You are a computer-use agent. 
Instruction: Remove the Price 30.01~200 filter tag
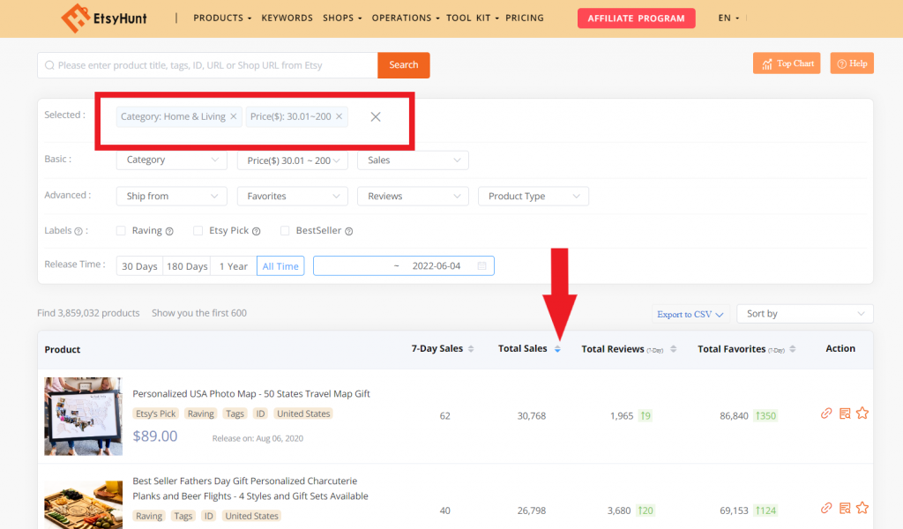click(340, 116)
